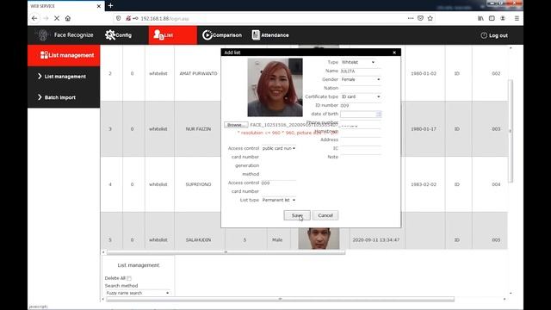This screenshot has height=310, width=551.
Task: Click the Address input field
Action: (x=360, y=139)
